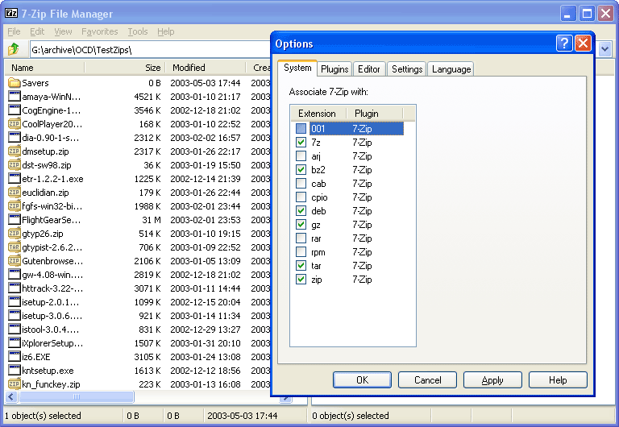Click the dia-0.90-1-s file icon

pyautogui.click(x=15, y=137)
